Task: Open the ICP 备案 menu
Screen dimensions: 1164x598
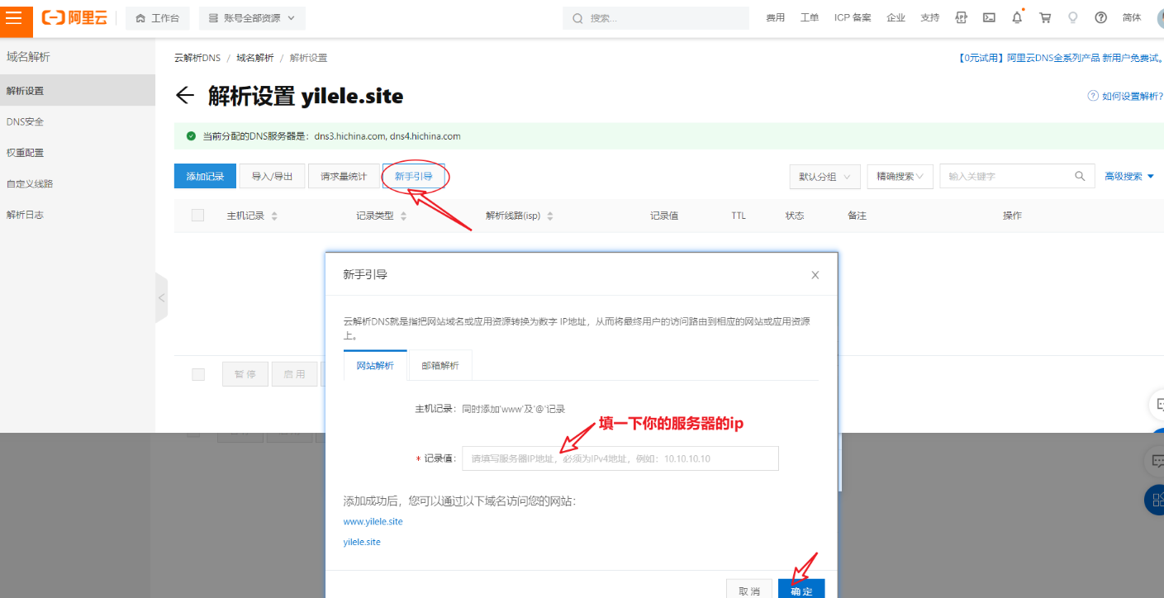Action: tap(853, 18)
